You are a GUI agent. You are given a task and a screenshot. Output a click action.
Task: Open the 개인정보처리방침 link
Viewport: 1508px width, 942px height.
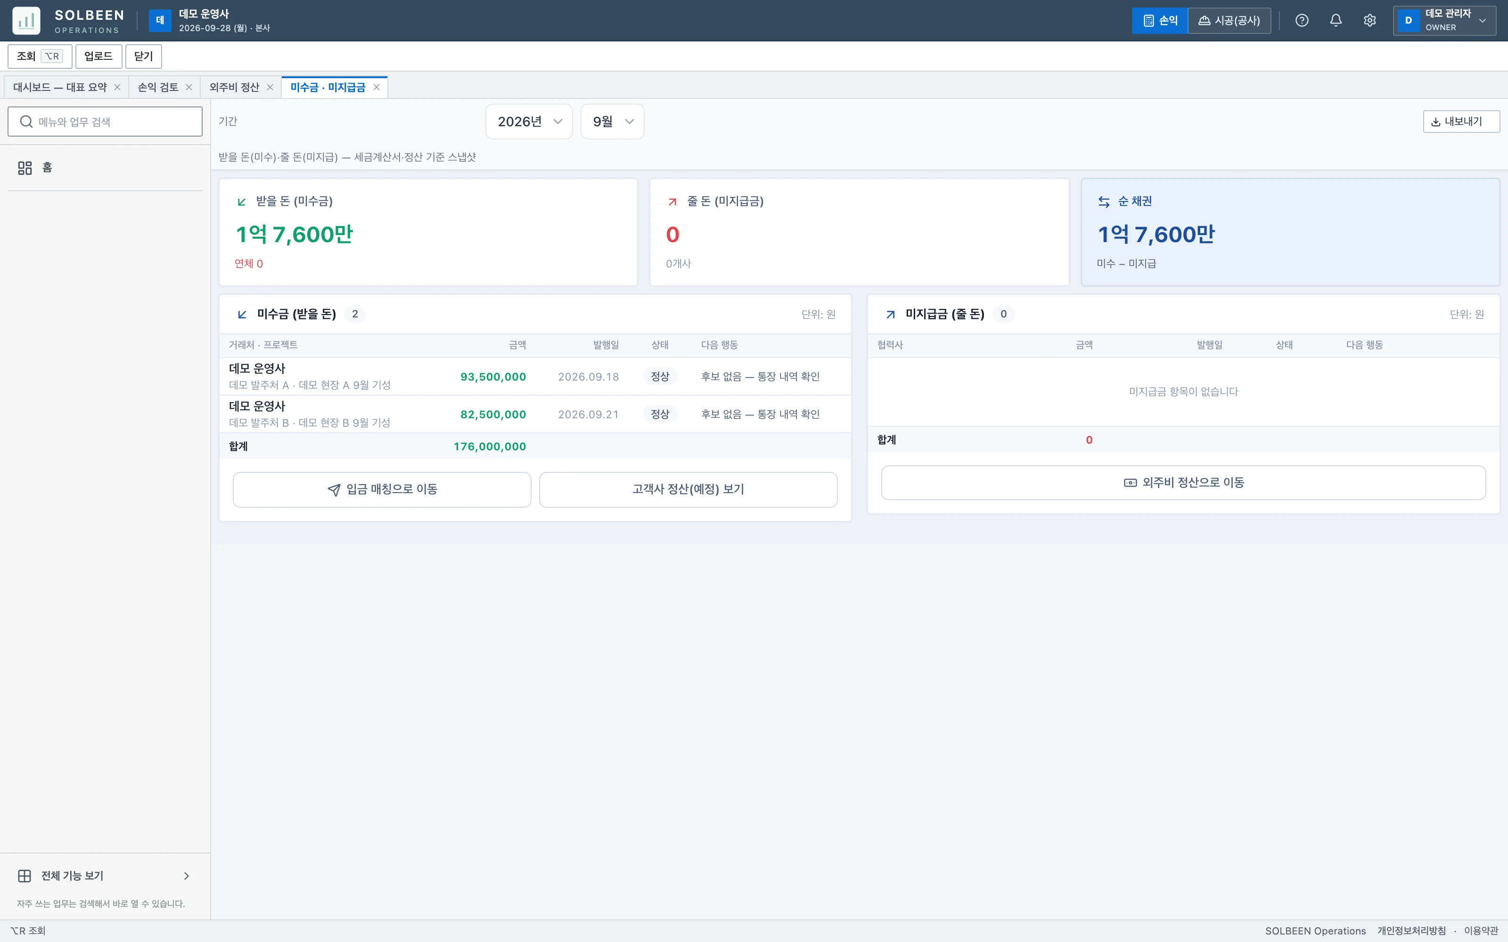point(1411,931)
